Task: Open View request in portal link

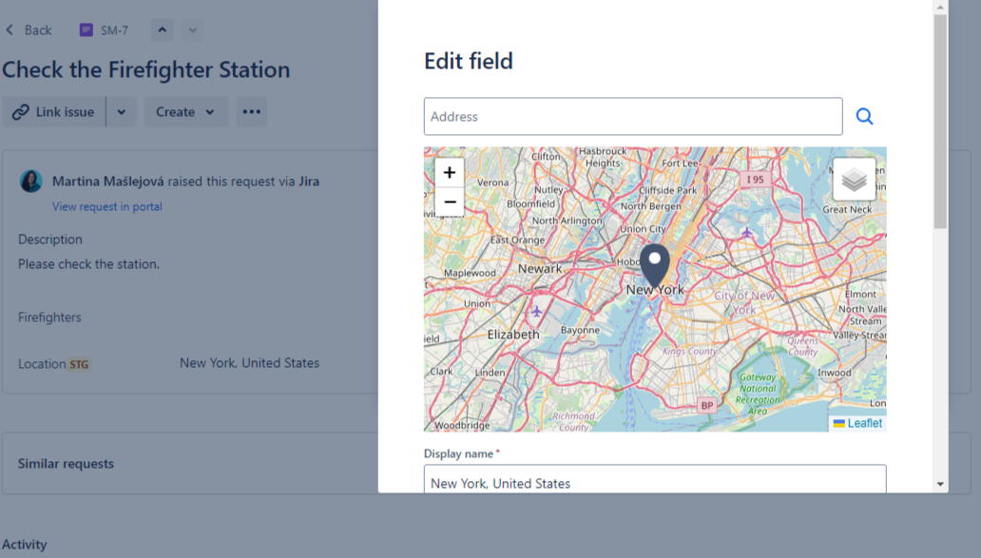Action: point(106,206)
